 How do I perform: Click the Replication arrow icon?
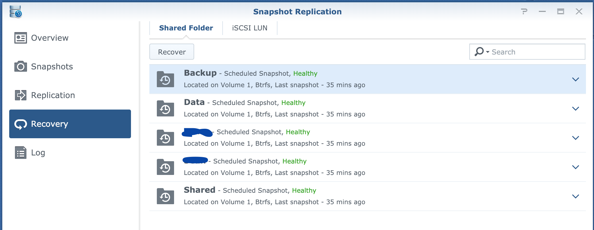(x=20, y=95)
